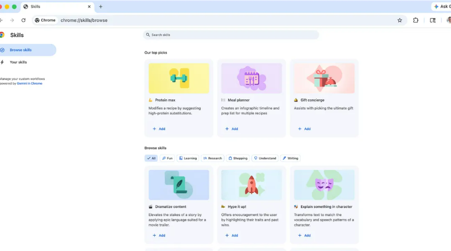Add the Protein max skill
Image resolution: width=451 pixels, height=251 pixels.
pos(159,129)
